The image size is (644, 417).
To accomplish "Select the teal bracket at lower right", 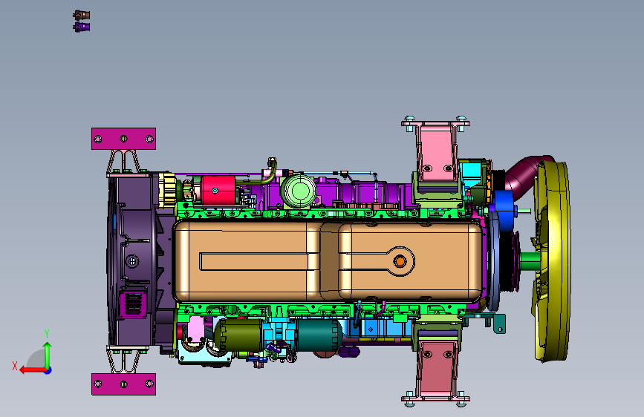I will point(489,322).
